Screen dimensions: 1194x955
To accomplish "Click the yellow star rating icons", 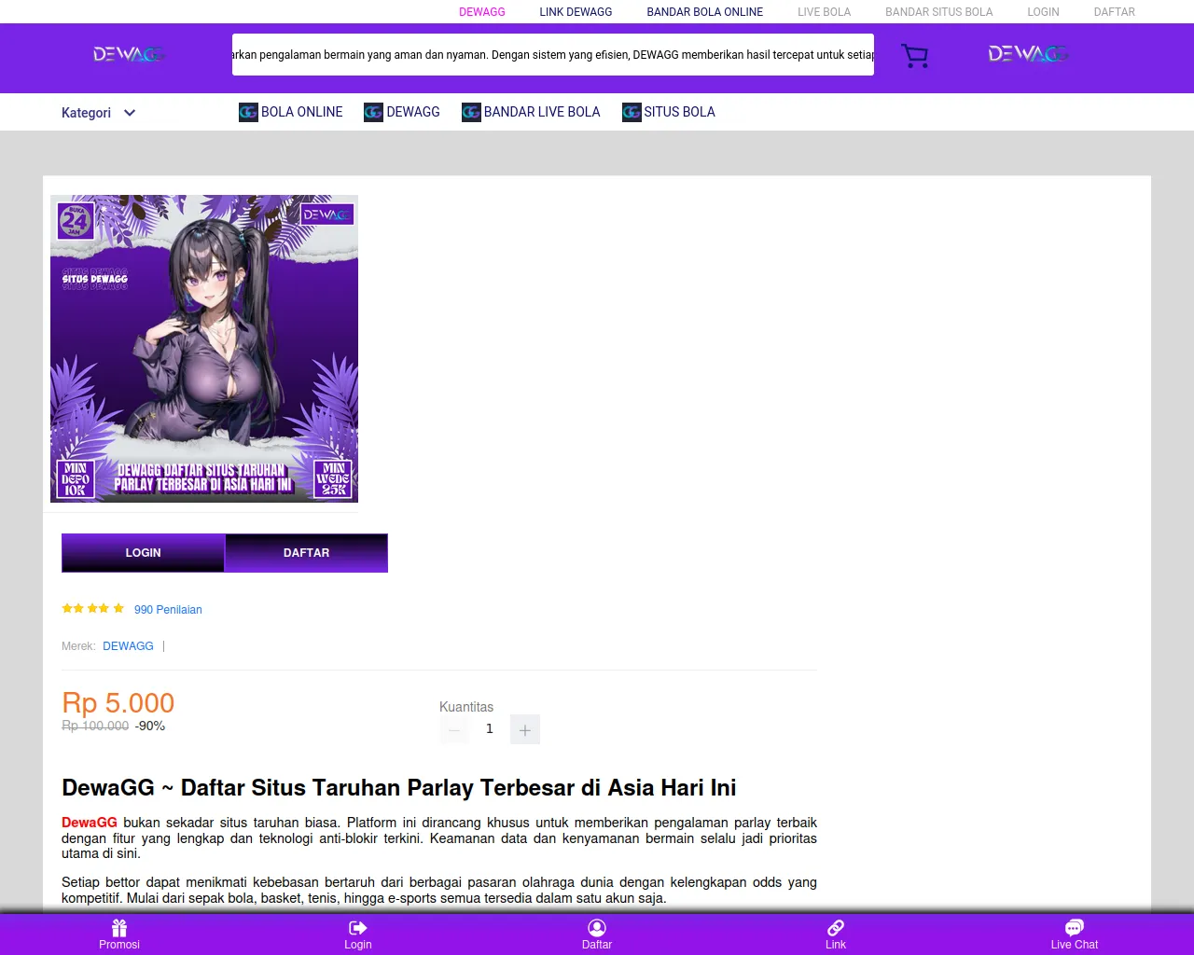I will click(x=92, y=609).
